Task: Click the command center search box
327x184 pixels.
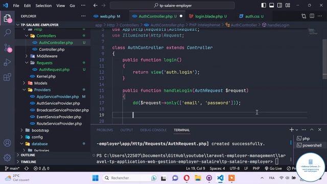Action: pos(172,6)
